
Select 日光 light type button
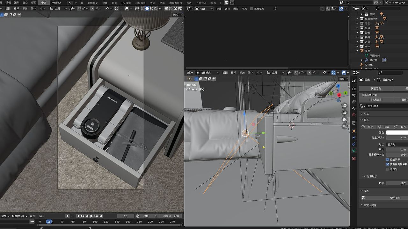(384, 127)
